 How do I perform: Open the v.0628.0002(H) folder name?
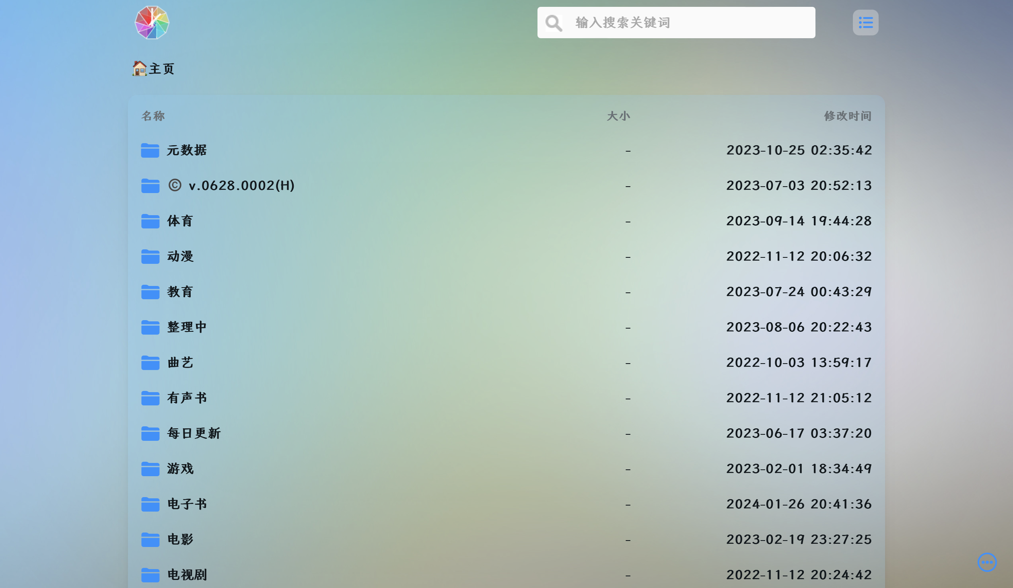pos(231,186)
